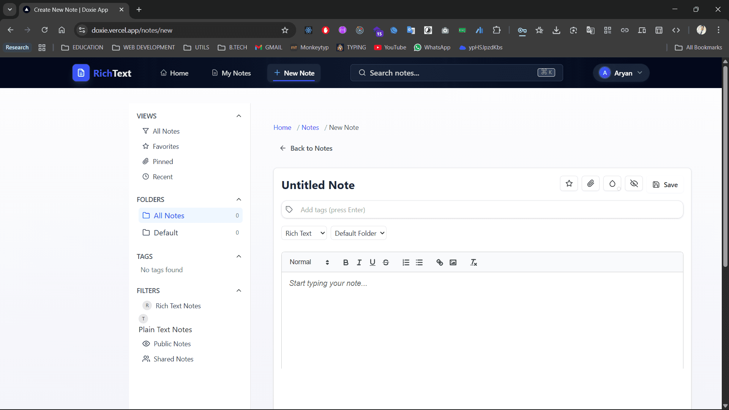
Task: Collapse the FOLDERS section
Action: pos(239,199)
